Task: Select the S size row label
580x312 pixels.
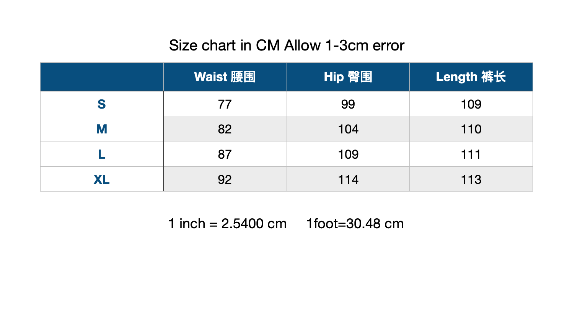Action: point(101,104)
